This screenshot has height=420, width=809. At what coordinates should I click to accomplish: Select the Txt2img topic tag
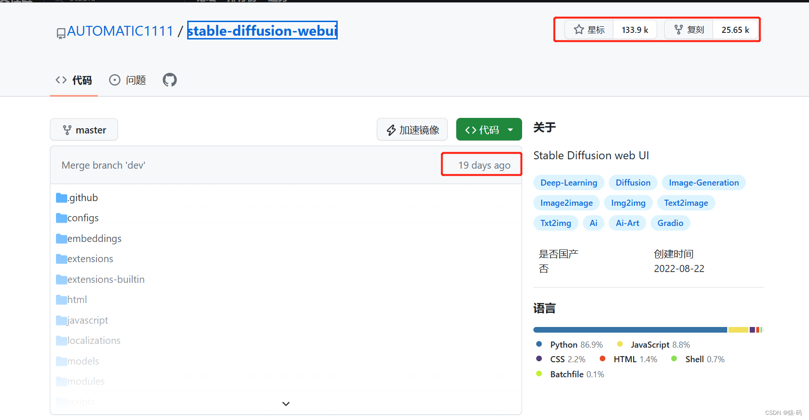(555, 223)
